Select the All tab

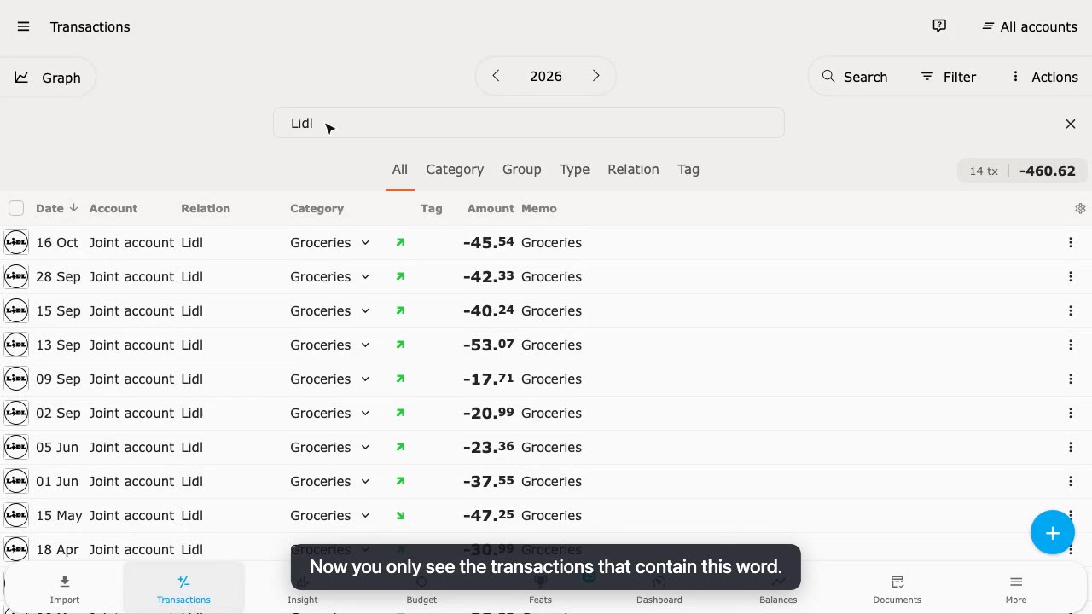coord(399,170)
